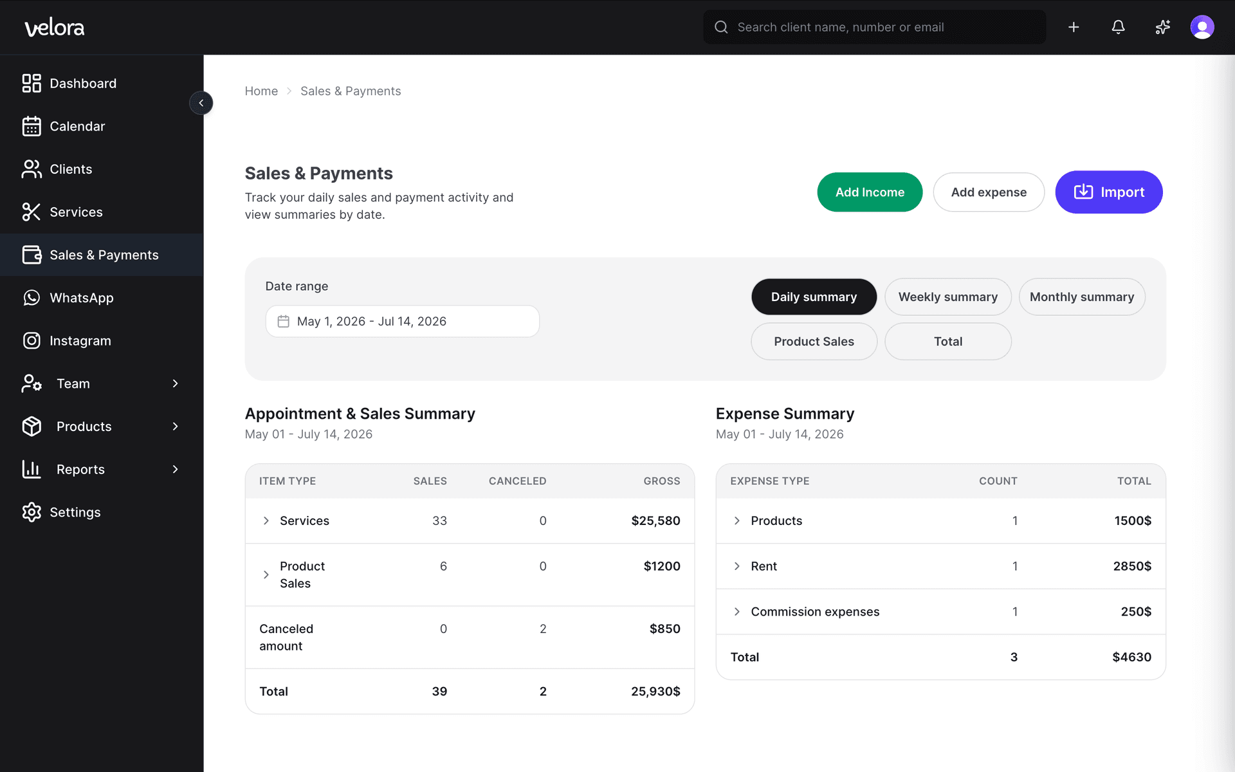Click the WhatsApp icon in sidebar
The width and height of the screenshot is (1235, 772).
pyautogui.click(x=32, y=298)
